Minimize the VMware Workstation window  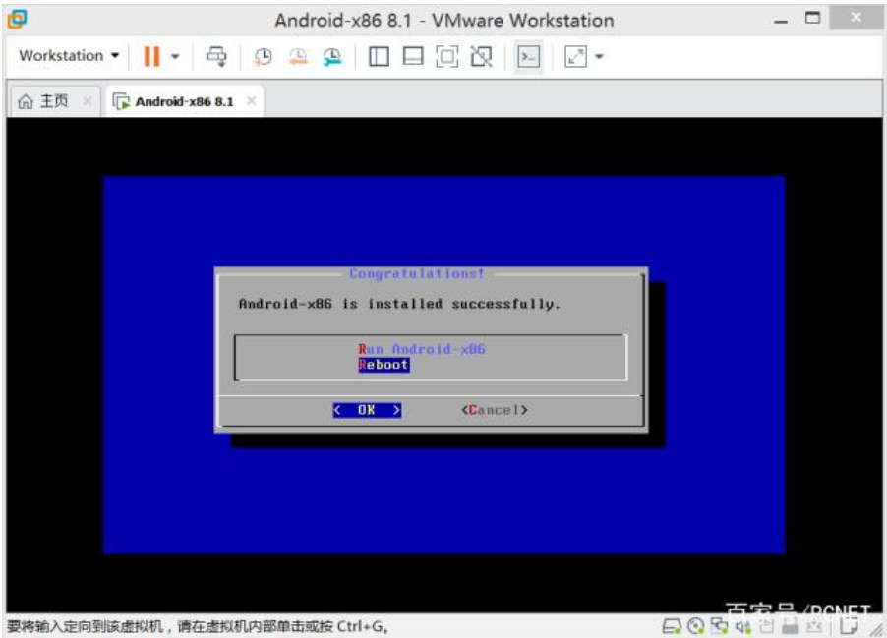781,20
